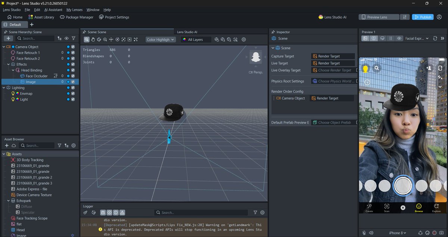Collapse the Scene section in Inspector
Screen dimensions: 448x237
click(273, 48)
